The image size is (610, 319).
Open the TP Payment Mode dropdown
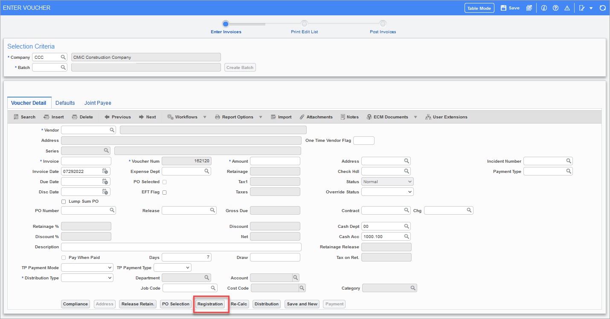(87, 267)
